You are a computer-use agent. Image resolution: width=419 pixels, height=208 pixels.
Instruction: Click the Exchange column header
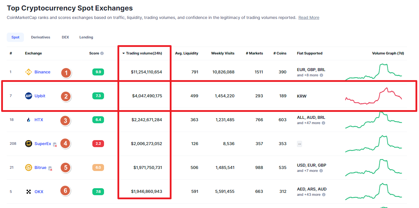(x=33, y=53)
